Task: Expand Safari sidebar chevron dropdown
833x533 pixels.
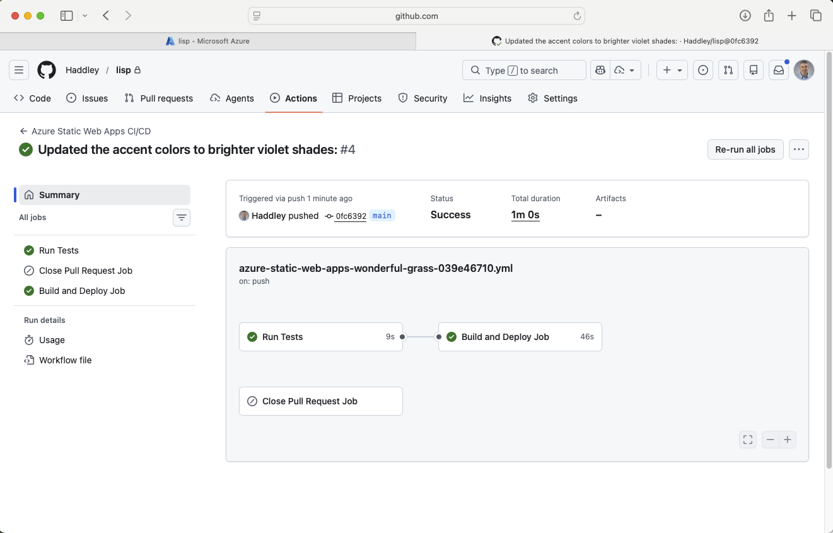Action: pyautogui.click(x=85, y=16)
